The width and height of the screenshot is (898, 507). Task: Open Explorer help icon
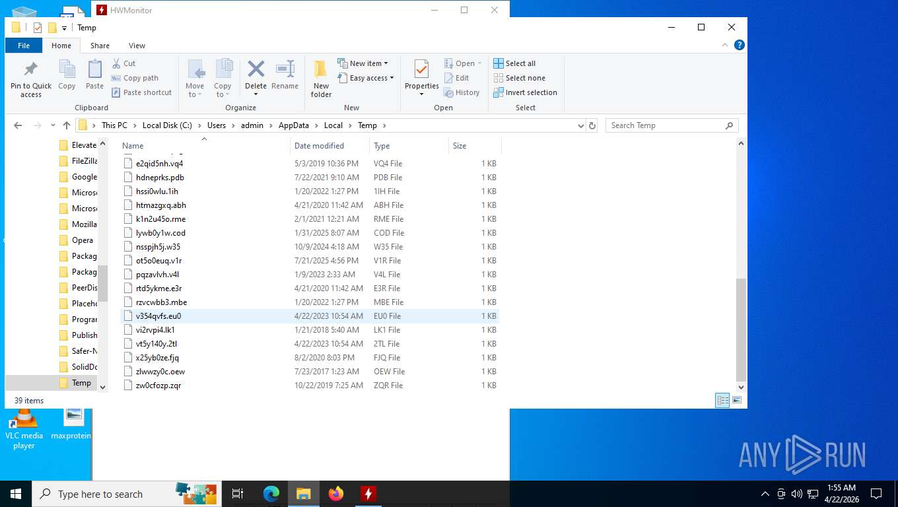click(740, 45)
